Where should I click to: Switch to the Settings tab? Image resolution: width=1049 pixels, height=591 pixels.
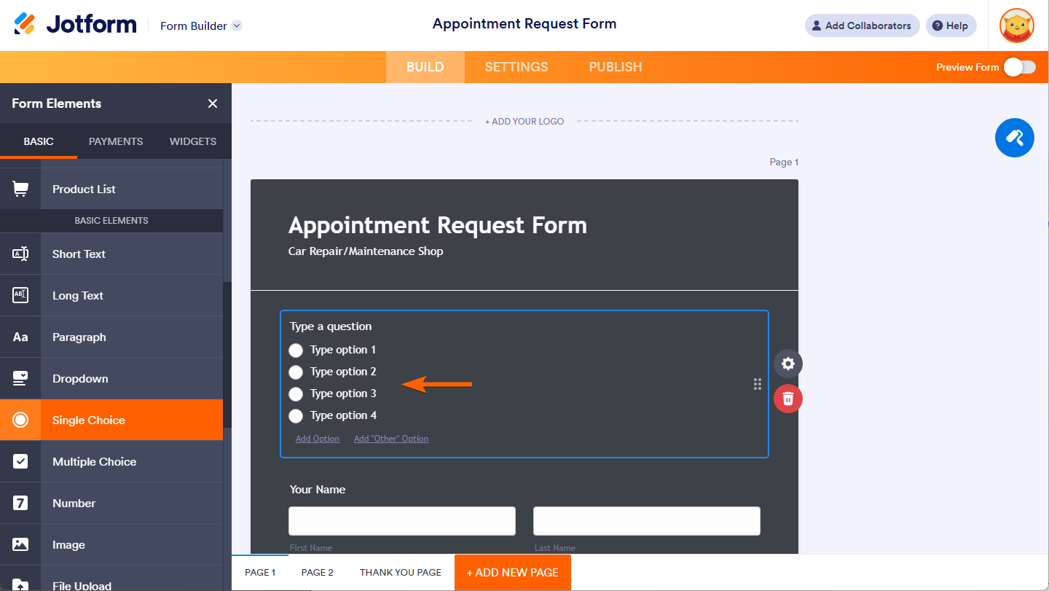coord(516,67)
